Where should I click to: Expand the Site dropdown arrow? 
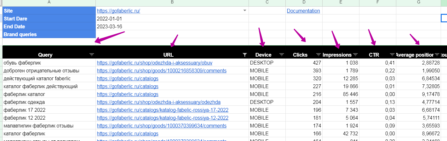[245, 11]
